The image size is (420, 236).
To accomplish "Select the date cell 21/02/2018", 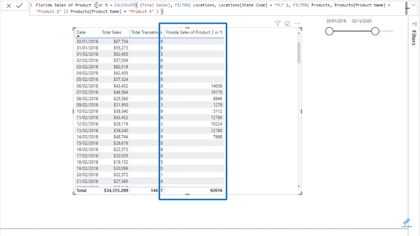I will [x=87, y=181].
